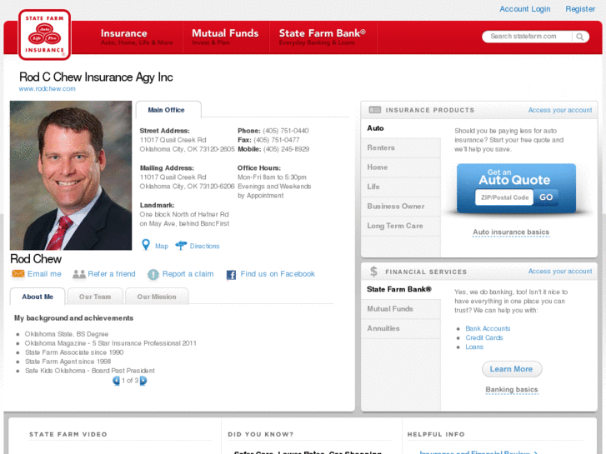Open the State Farm Bank menu

(x=323, y=37)
